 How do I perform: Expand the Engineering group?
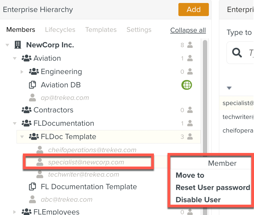[22, 72]
